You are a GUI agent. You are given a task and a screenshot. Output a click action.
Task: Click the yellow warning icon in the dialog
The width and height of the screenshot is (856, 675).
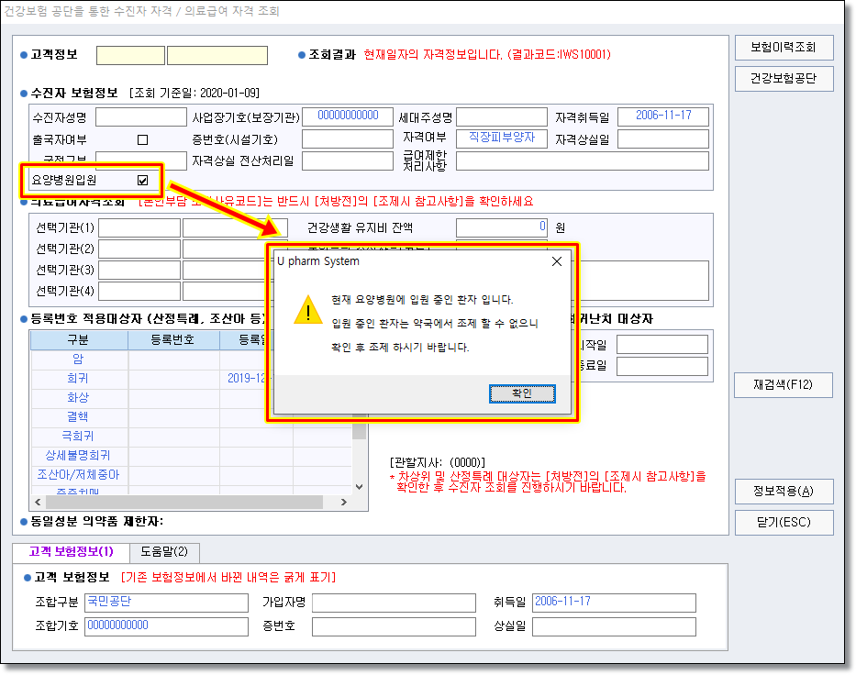pos(307,312)
